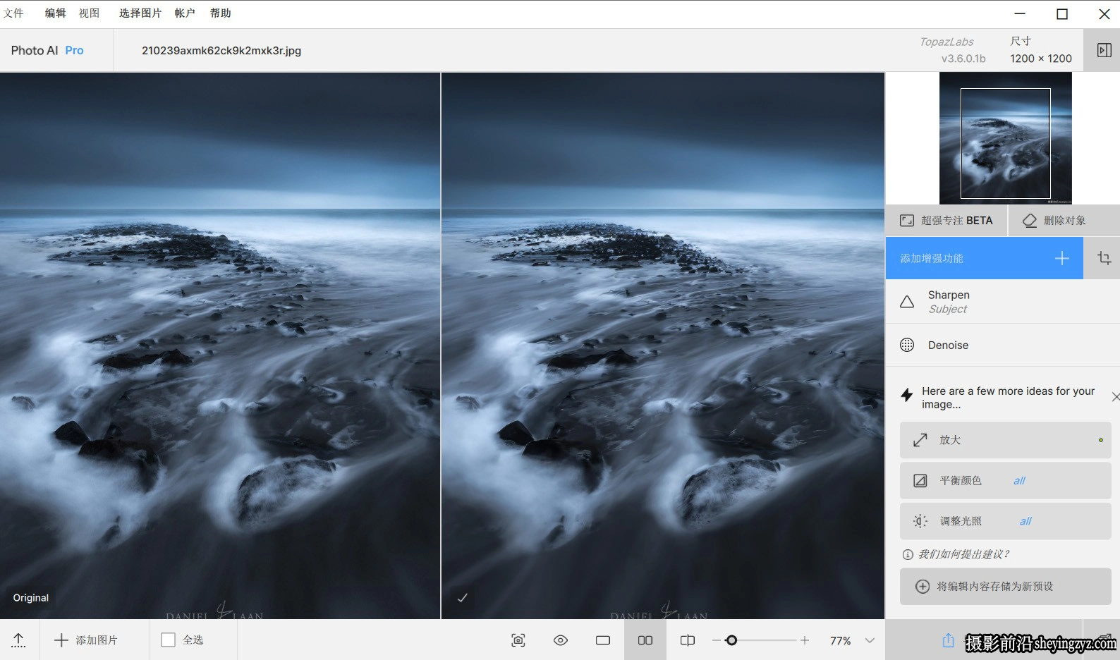The width and height of the screenshot is (1120, 660).
Task: Select the crop tool icon
Action: coord(1104,258)
